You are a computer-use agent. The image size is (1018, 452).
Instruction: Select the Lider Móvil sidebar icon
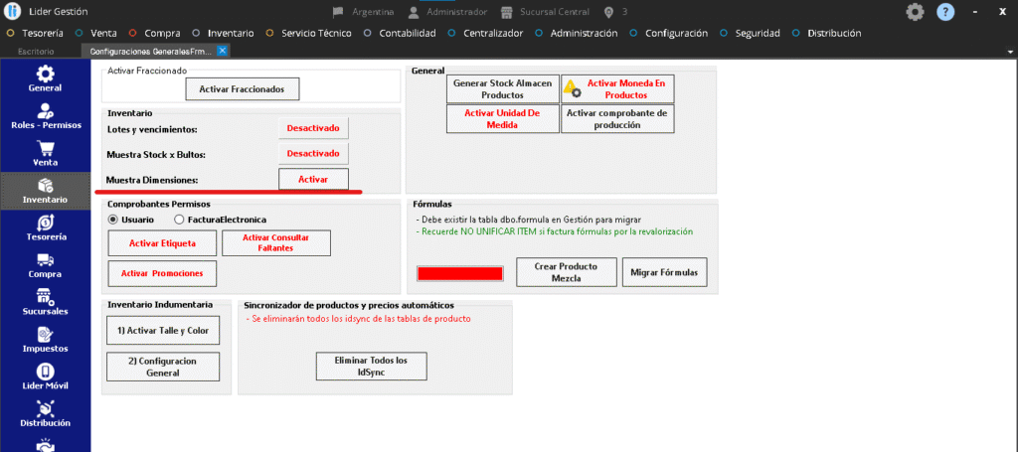point(45,377)
